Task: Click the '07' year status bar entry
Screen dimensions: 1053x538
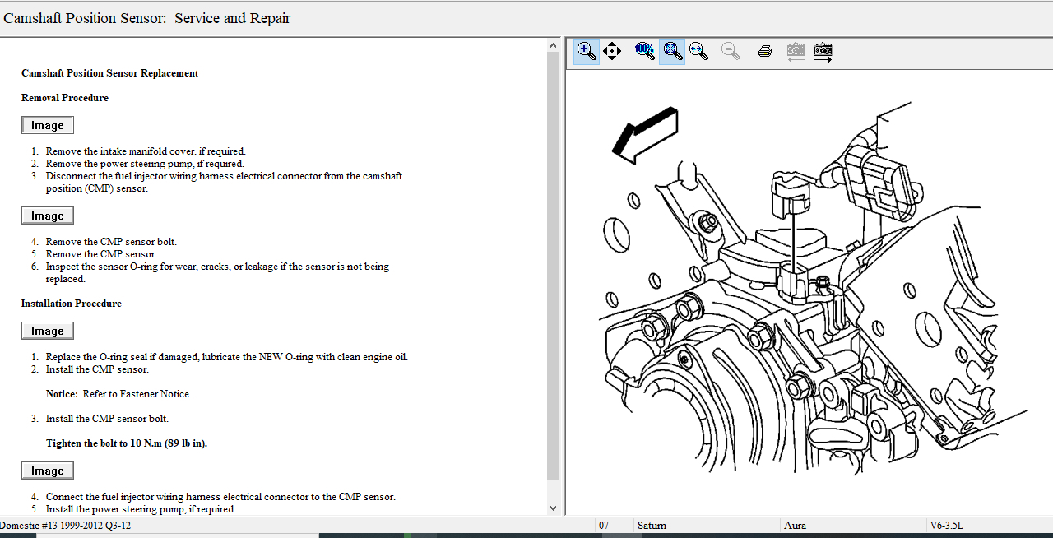Action: 604,525
